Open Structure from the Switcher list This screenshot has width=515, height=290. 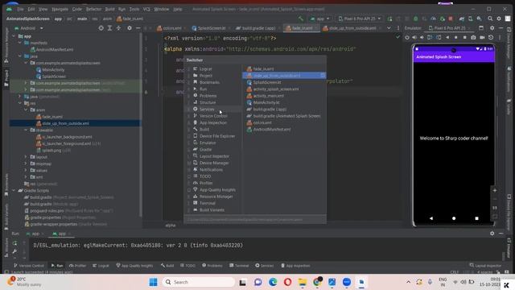[x=208, y=102]
